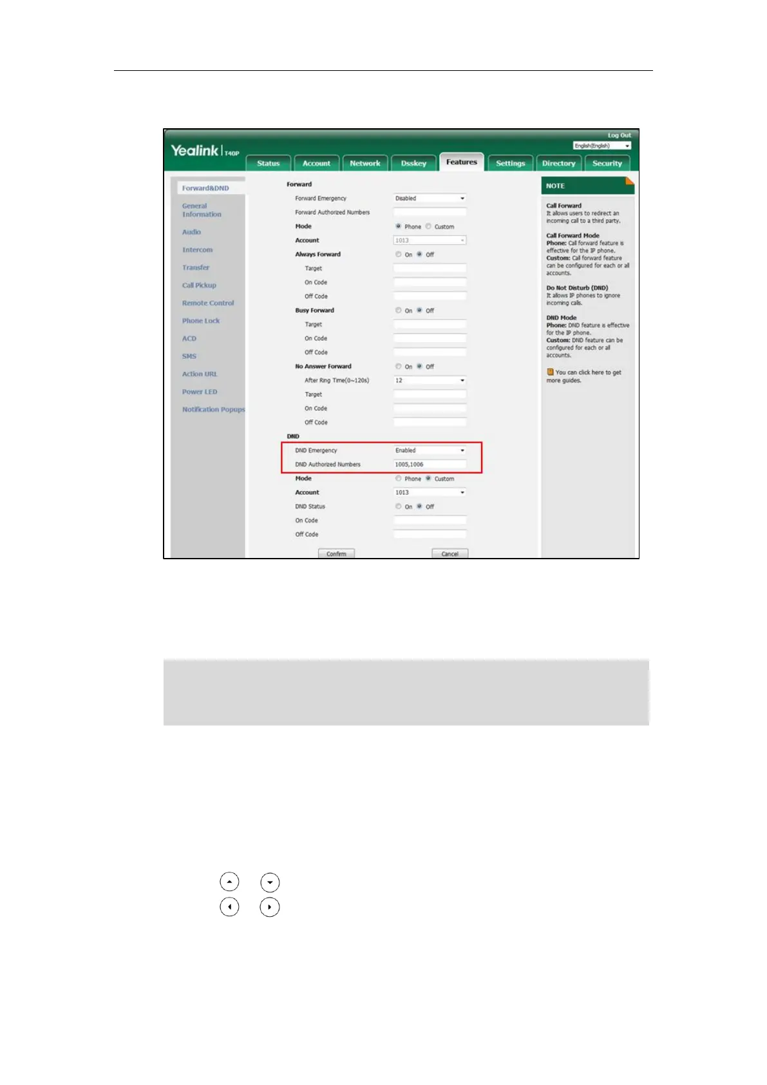Click the Busy Forward Off Code field
Image resolution: width=767 pixels, height=1085 pixels.
coord(430,352)
